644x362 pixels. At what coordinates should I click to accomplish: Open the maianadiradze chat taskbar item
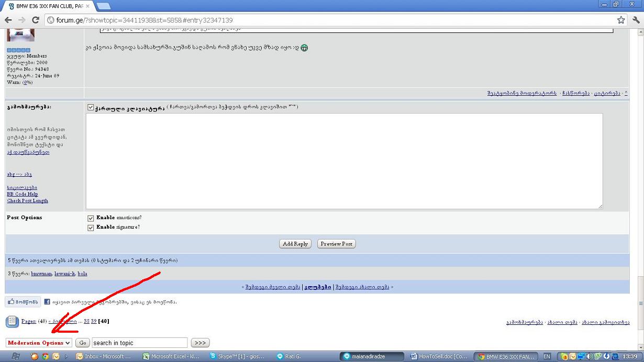[372, 356]
